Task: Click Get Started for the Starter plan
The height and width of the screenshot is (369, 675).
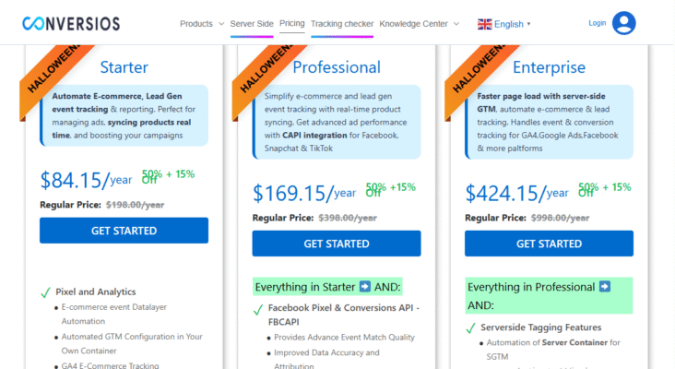Action: pos(124,231)
